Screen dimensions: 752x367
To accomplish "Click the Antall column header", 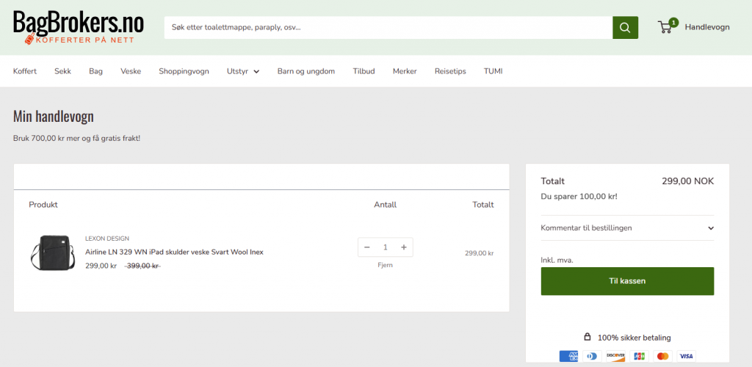I will coord(385,205).
